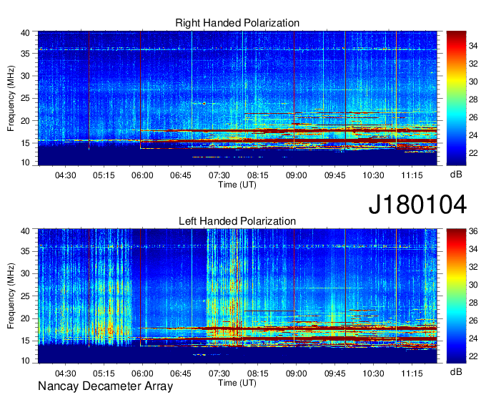Click the 20 frequency tick on top plot
Viewport: 486px width, 395px height.
tap(25, 121)
